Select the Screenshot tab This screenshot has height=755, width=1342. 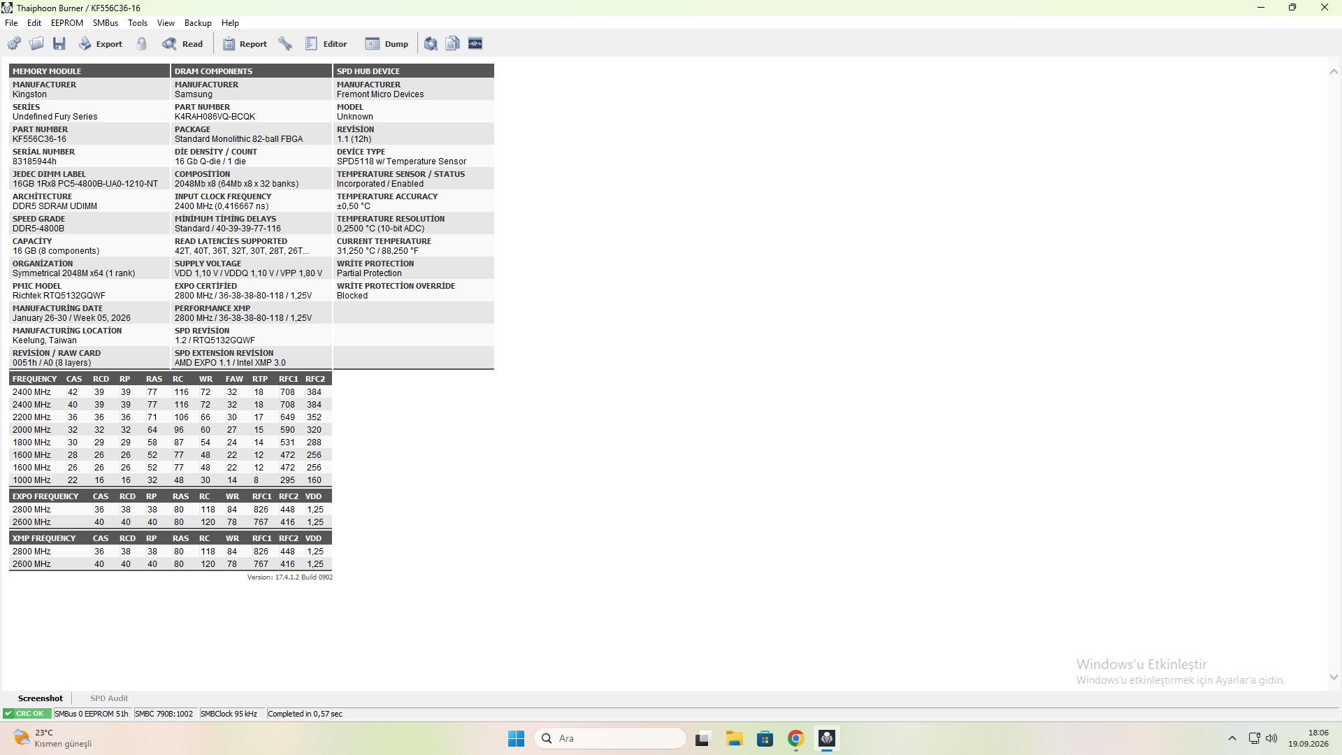[x=40, y=698]
